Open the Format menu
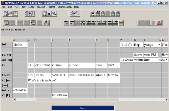This screenshot has height=111, width=169. tap(51, 7)
